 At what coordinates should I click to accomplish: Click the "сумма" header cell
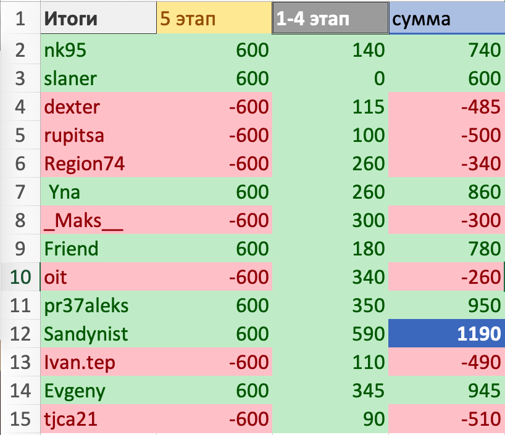pos(446,19)
